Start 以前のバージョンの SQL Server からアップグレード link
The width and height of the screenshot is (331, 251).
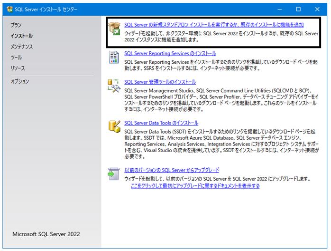pos(172,170)
